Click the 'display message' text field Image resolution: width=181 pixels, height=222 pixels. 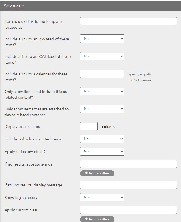128,185
